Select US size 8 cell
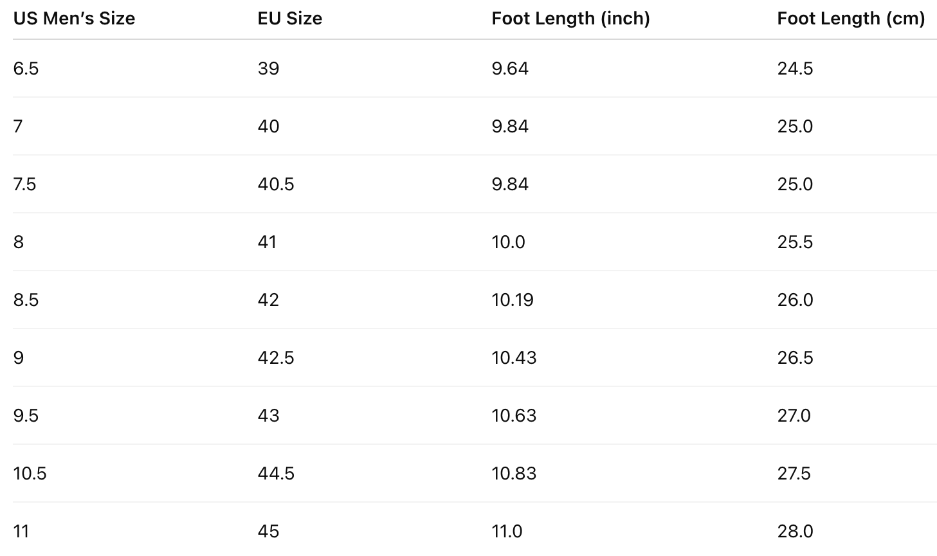This screenshot has height=556, width=937. [19, 242]
